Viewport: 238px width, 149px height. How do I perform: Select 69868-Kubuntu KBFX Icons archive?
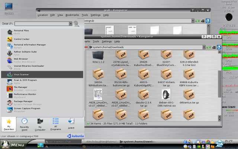coord(189,77)
